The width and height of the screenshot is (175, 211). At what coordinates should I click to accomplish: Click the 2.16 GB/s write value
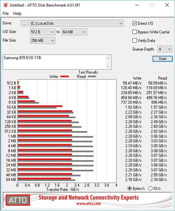point(133,179)
